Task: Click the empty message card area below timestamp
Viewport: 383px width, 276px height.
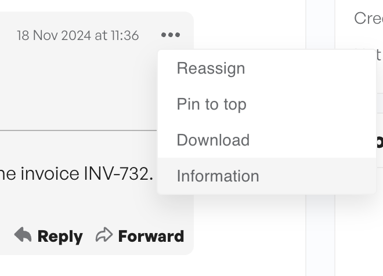Action: (78, 85)
